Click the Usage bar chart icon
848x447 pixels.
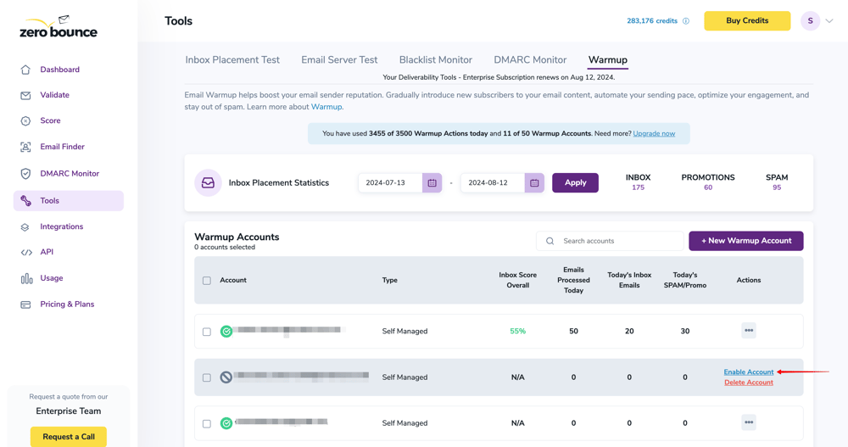26,278
